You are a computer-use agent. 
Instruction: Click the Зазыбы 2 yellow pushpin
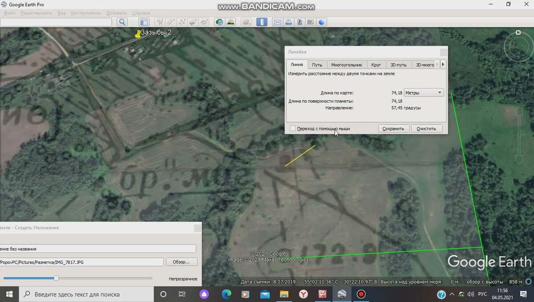click(x=138, y=34)
